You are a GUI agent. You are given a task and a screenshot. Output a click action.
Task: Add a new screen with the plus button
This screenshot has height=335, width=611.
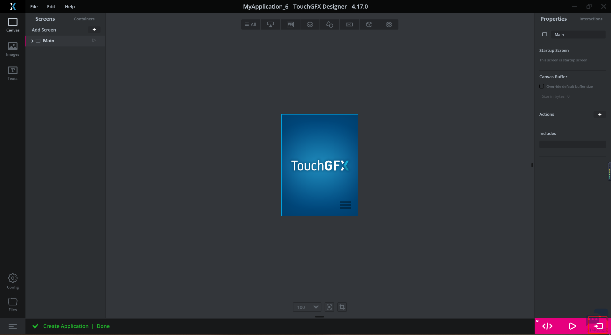click(x=94, y=30)
